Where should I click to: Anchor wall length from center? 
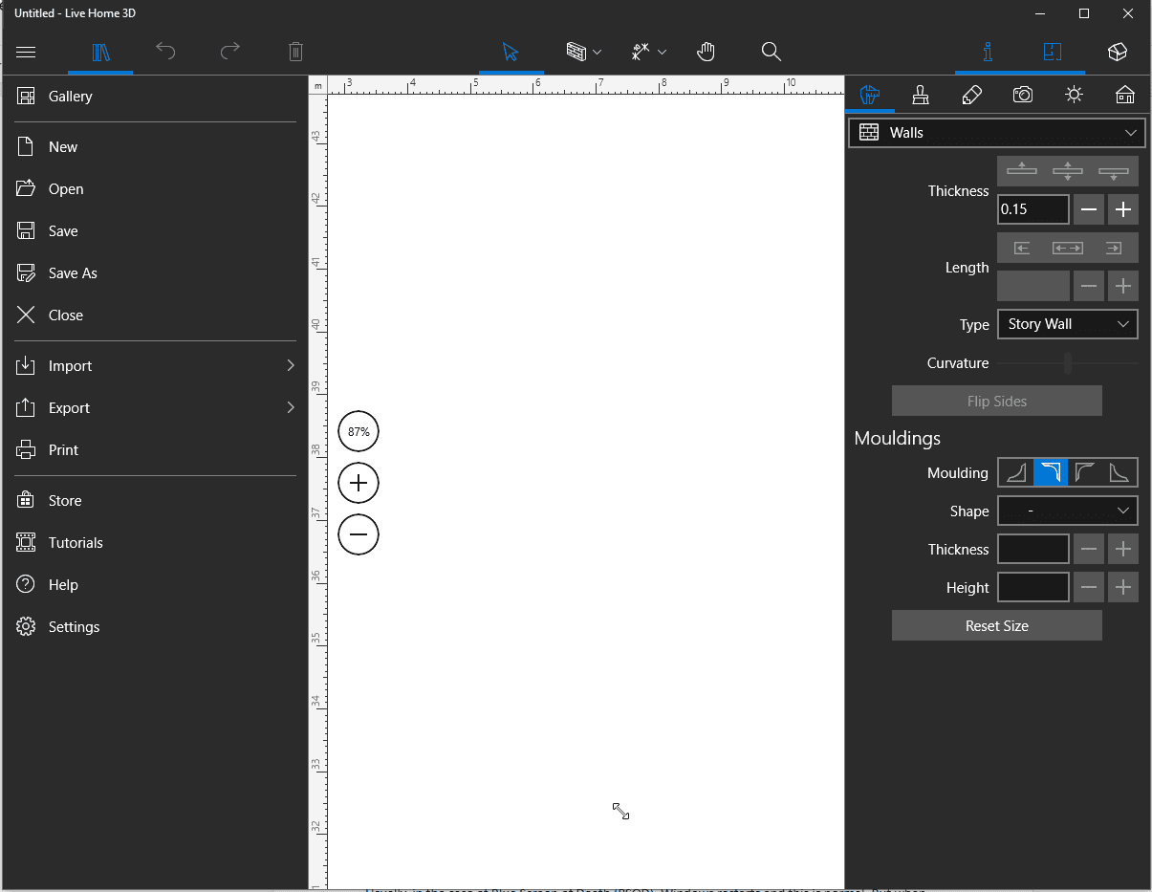(1067, 248)
